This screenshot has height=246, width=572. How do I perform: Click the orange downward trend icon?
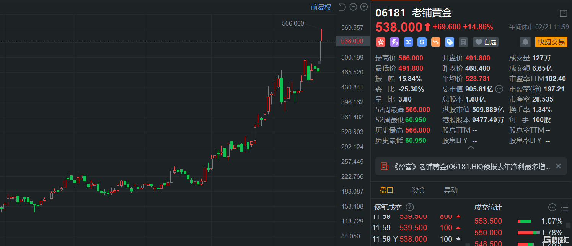click(x=435, y=42)
